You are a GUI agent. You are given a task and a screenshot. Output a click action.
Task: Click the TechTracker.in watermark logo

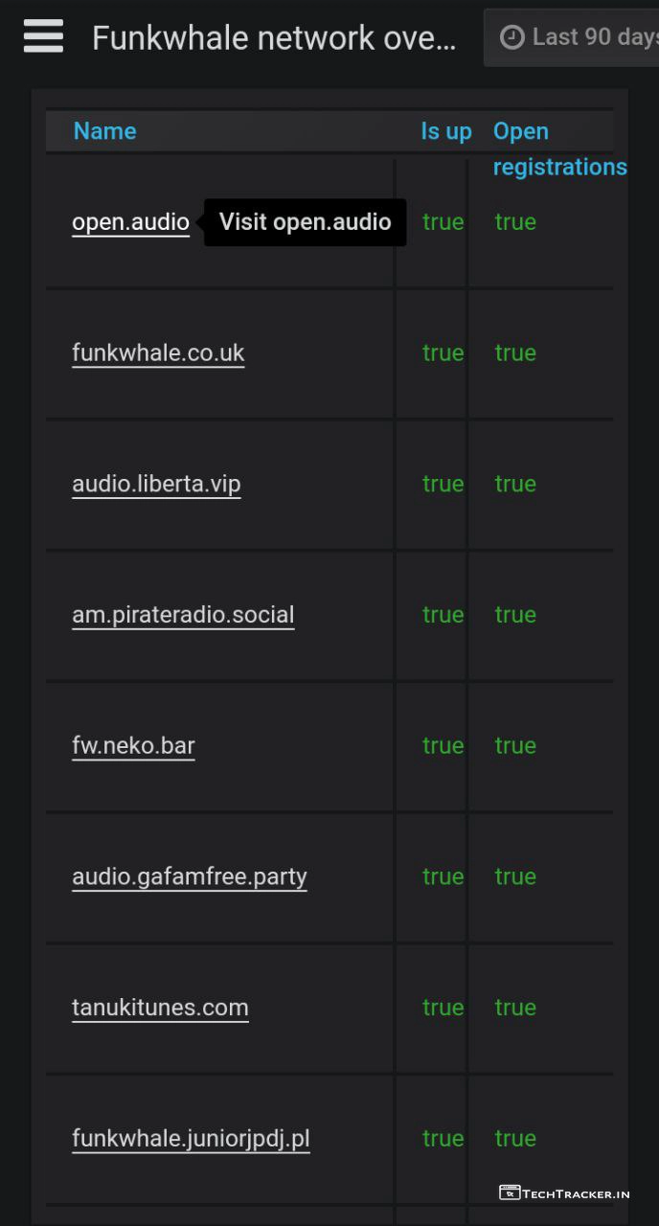tap(564, 1192)
